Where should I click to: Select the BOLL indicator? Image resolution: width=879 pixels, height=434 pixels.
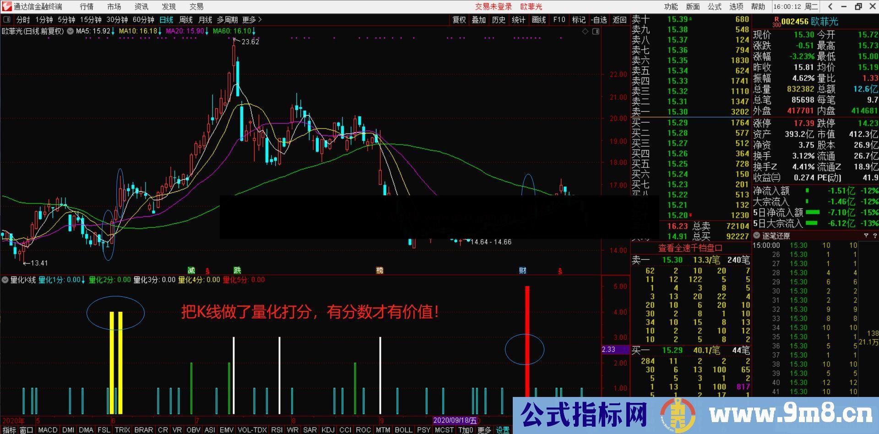coord(403,430)
